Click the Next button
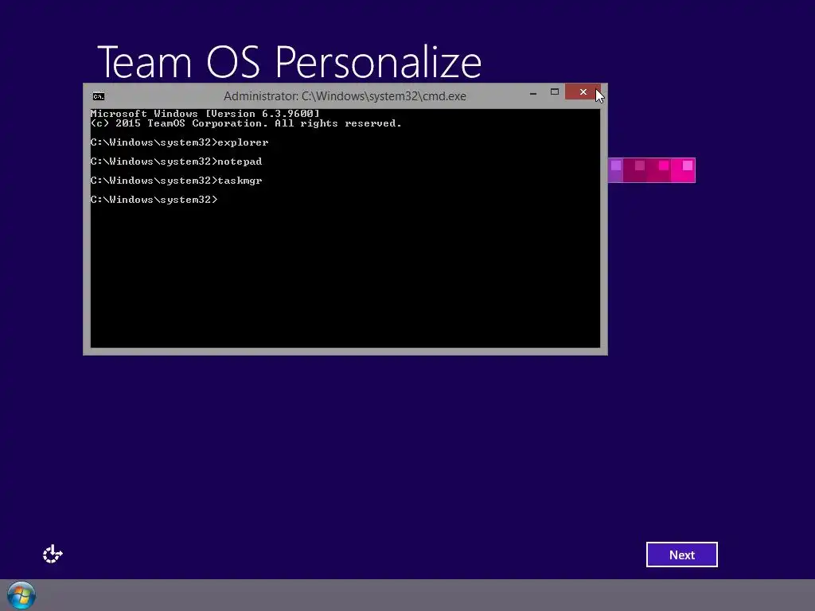Viewport: 815px width, 611px height. click(682, 555)
